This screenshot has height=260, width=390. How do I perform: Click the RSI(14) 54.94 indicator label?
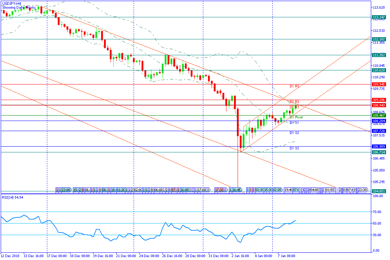12,197
